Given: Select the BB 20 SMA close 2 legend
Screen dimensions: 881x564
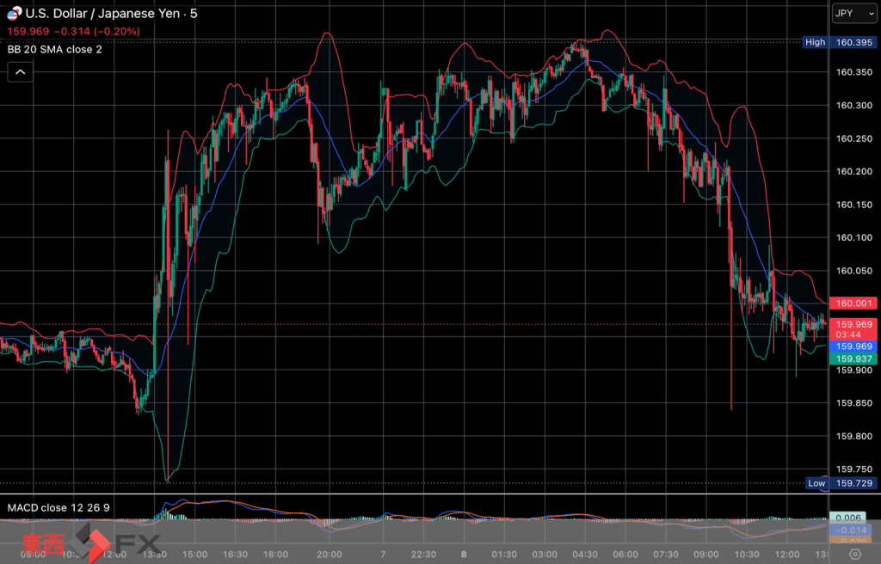Looking at the screenshot, I should pos(54,49).
